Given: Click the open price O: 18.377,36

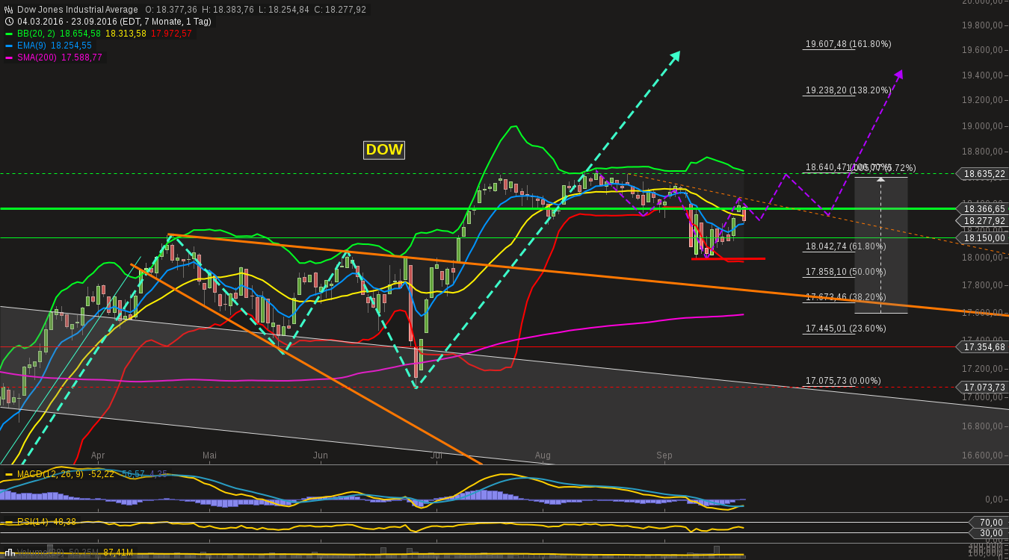Looking at the screenshot, I should tap(170, 10).
